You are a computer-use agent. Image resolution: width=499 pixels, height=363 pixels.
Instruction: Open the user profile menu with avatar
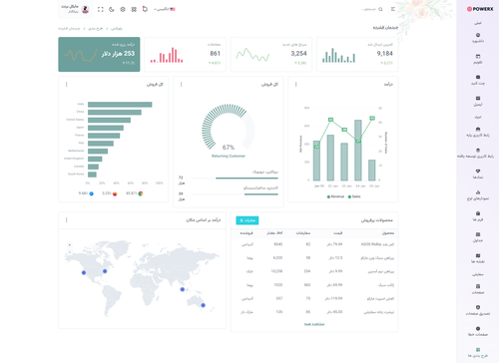point(76,9)
